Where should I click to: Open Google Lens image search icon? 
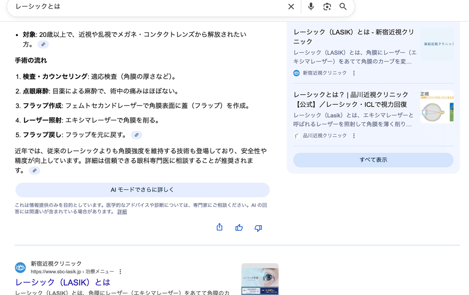pos(327,7)
